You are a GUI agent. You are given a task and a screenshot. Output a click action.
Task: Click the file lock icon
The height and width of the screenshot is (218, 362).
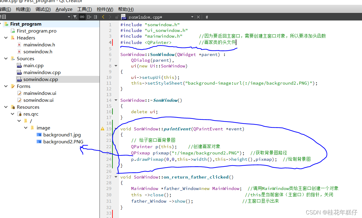[x=117, y=17]
